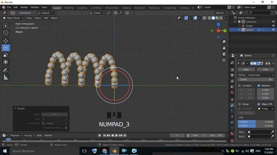Open Output properties tab

coord(232,75)
